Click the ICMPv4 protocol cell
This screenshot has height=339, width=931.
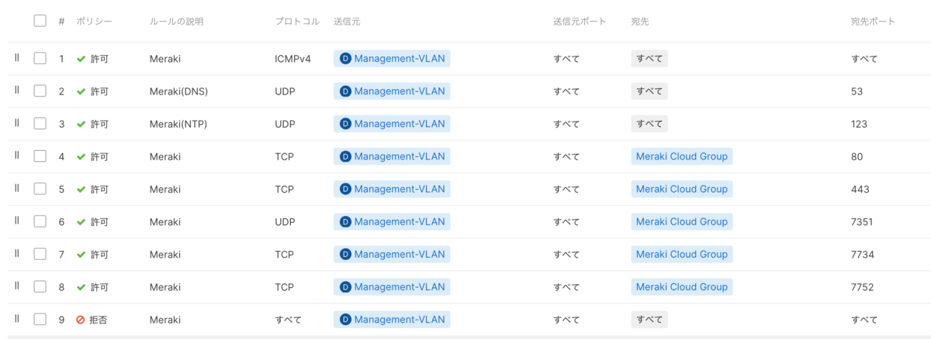pyautogui.click(x=292, y=59)
